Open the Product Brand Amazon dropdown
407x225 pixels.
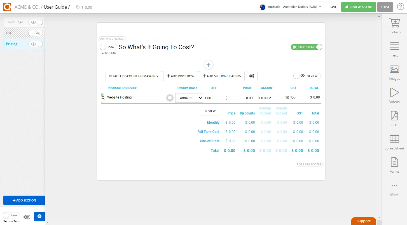coord(189,98)
